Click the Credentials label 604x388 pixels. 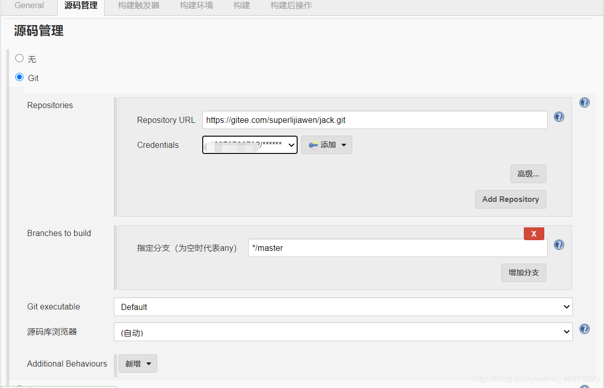pyautogui.click(x=158, y=145)
